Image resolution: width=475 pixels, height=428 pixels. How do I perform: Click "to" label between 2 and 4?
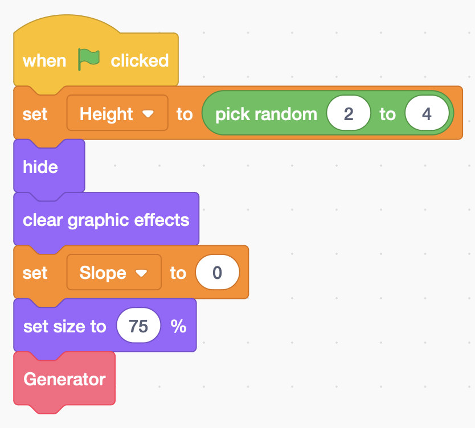tap(387, 114)
